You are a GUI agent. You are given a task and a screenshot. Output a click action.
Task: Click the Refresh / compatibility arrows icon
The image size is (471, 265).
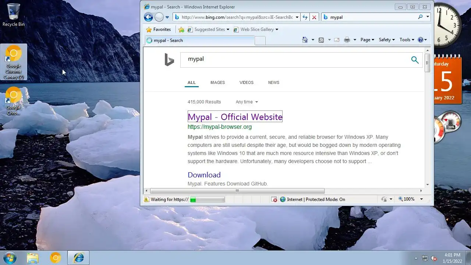pos(305,17)
